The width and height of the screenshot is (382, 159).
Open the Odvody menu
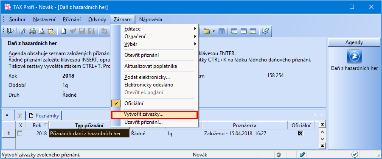tap(97, 20)
